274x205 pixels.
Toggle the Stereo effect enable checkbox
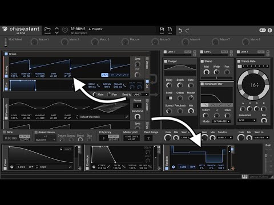pyautogui.click(x=202, y=61)
